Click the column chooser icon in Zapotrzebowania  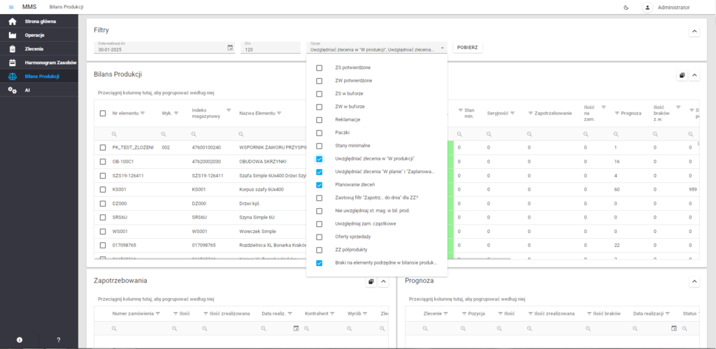pos(371,282)
